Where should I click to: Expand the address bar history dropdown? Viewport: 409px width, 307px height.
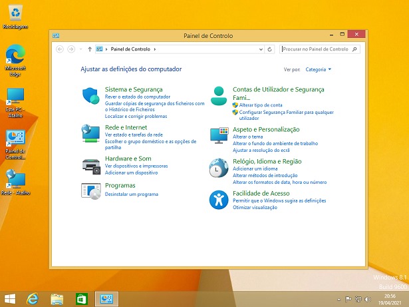261,49
